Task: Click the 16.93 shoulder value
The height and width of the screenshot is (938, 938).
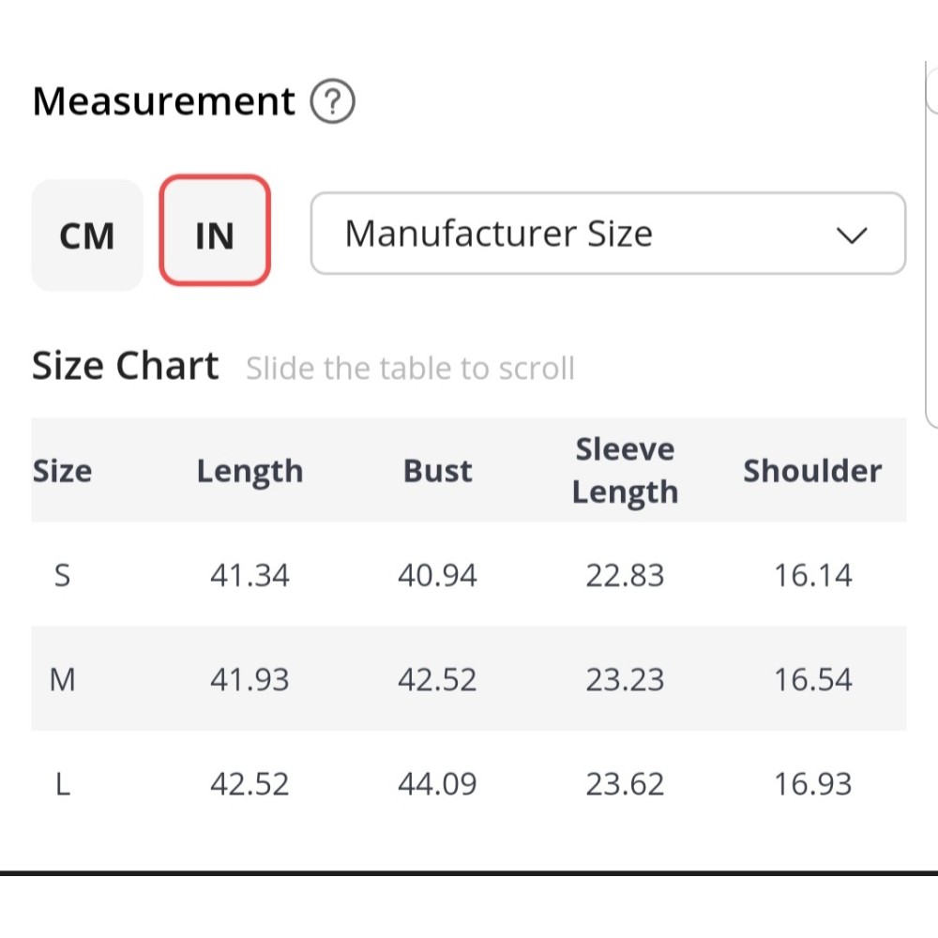Action: 812,783
